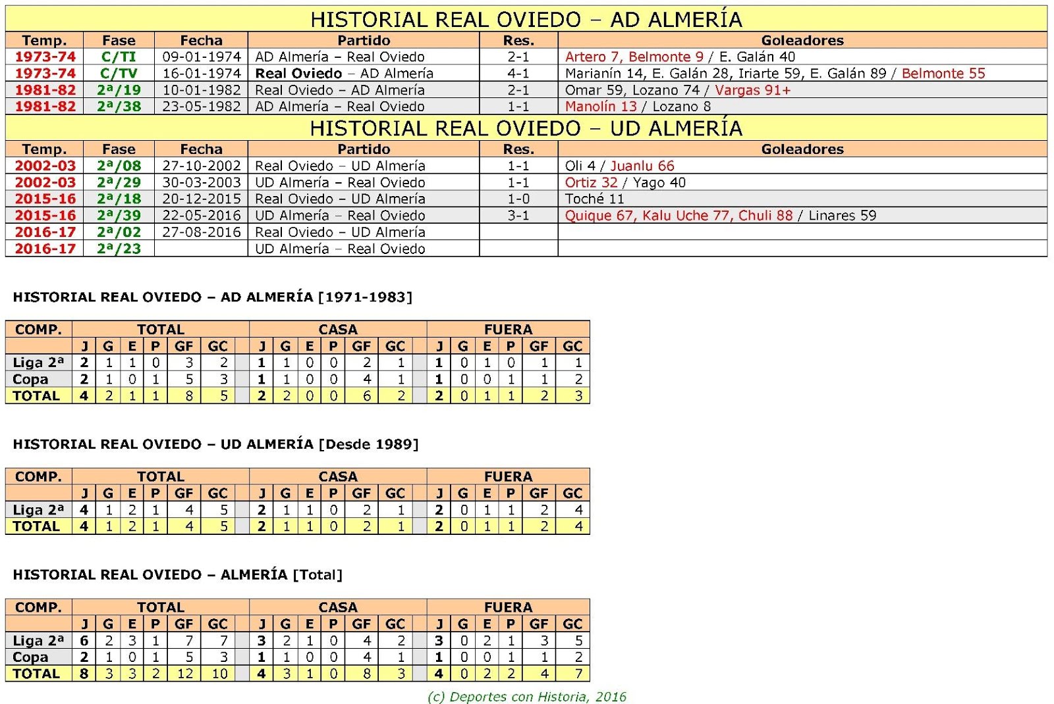Click the "3-1" result
Image resolution: width=1054 pixels, height=704 pixels.
(518, 215)
